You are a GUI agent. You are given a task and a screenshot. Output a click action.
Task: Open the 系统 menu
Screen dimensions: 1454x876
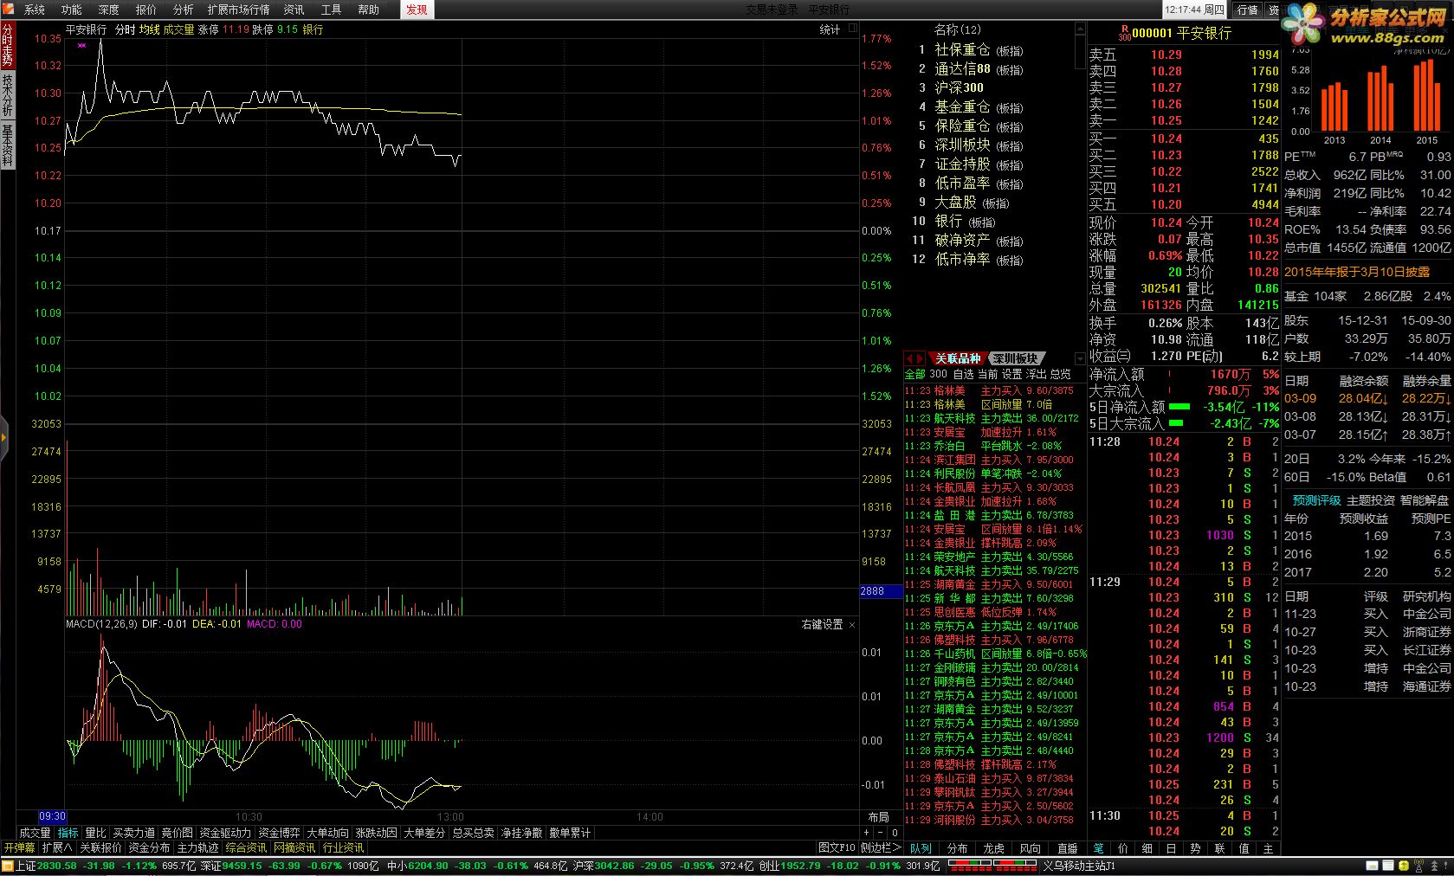[x=35, y=10]
